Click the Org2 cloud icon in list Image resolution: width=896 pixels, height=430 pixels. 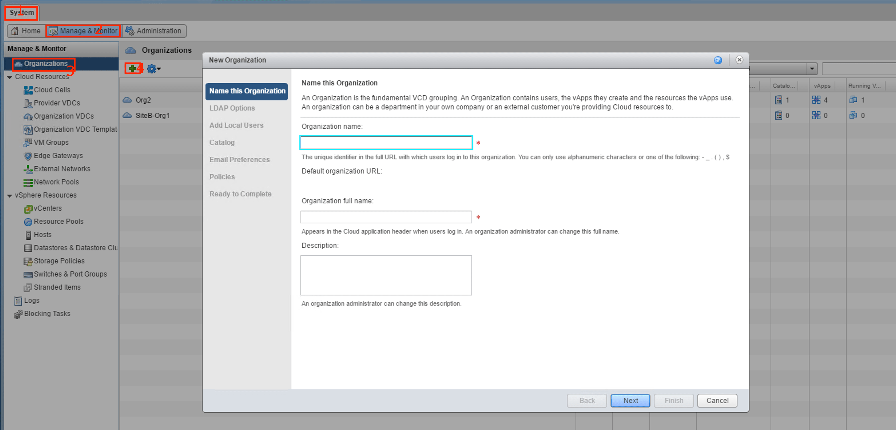pyautogui.click(x=127, y=100)
